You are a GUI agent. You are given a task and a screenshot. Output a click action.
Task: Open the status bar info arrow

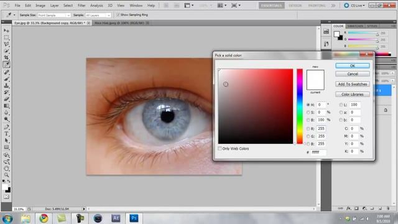click(x=84, y=209)
